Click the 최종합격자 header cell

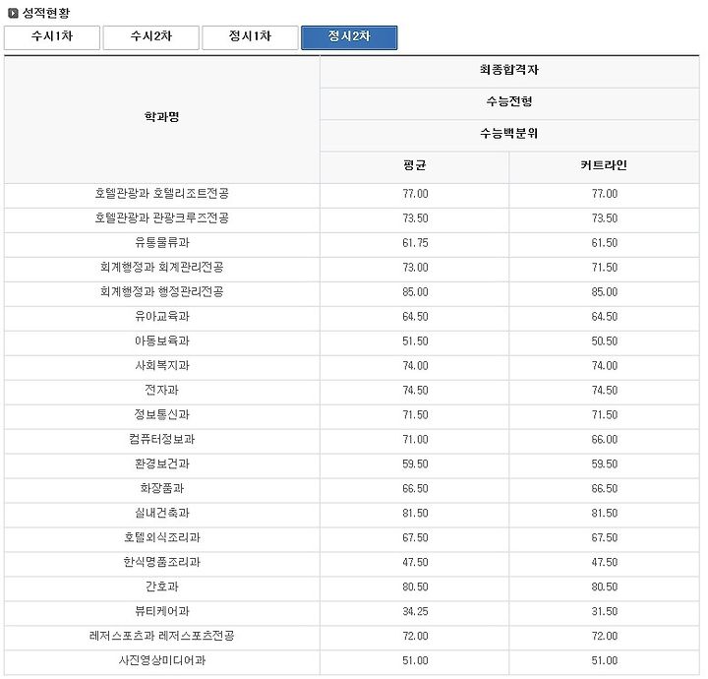(509, 70)
